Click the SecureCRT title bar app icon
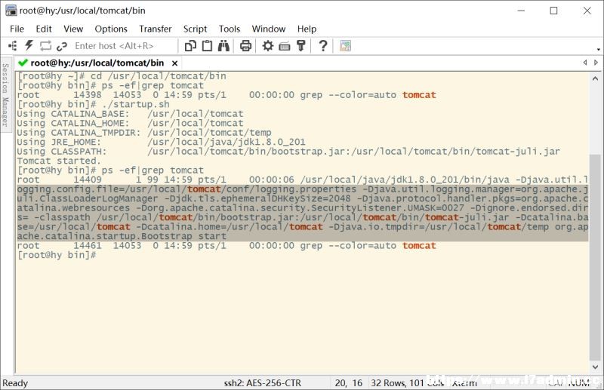The width and height of the screenshot is (604, 390). [x=11, y=11]
